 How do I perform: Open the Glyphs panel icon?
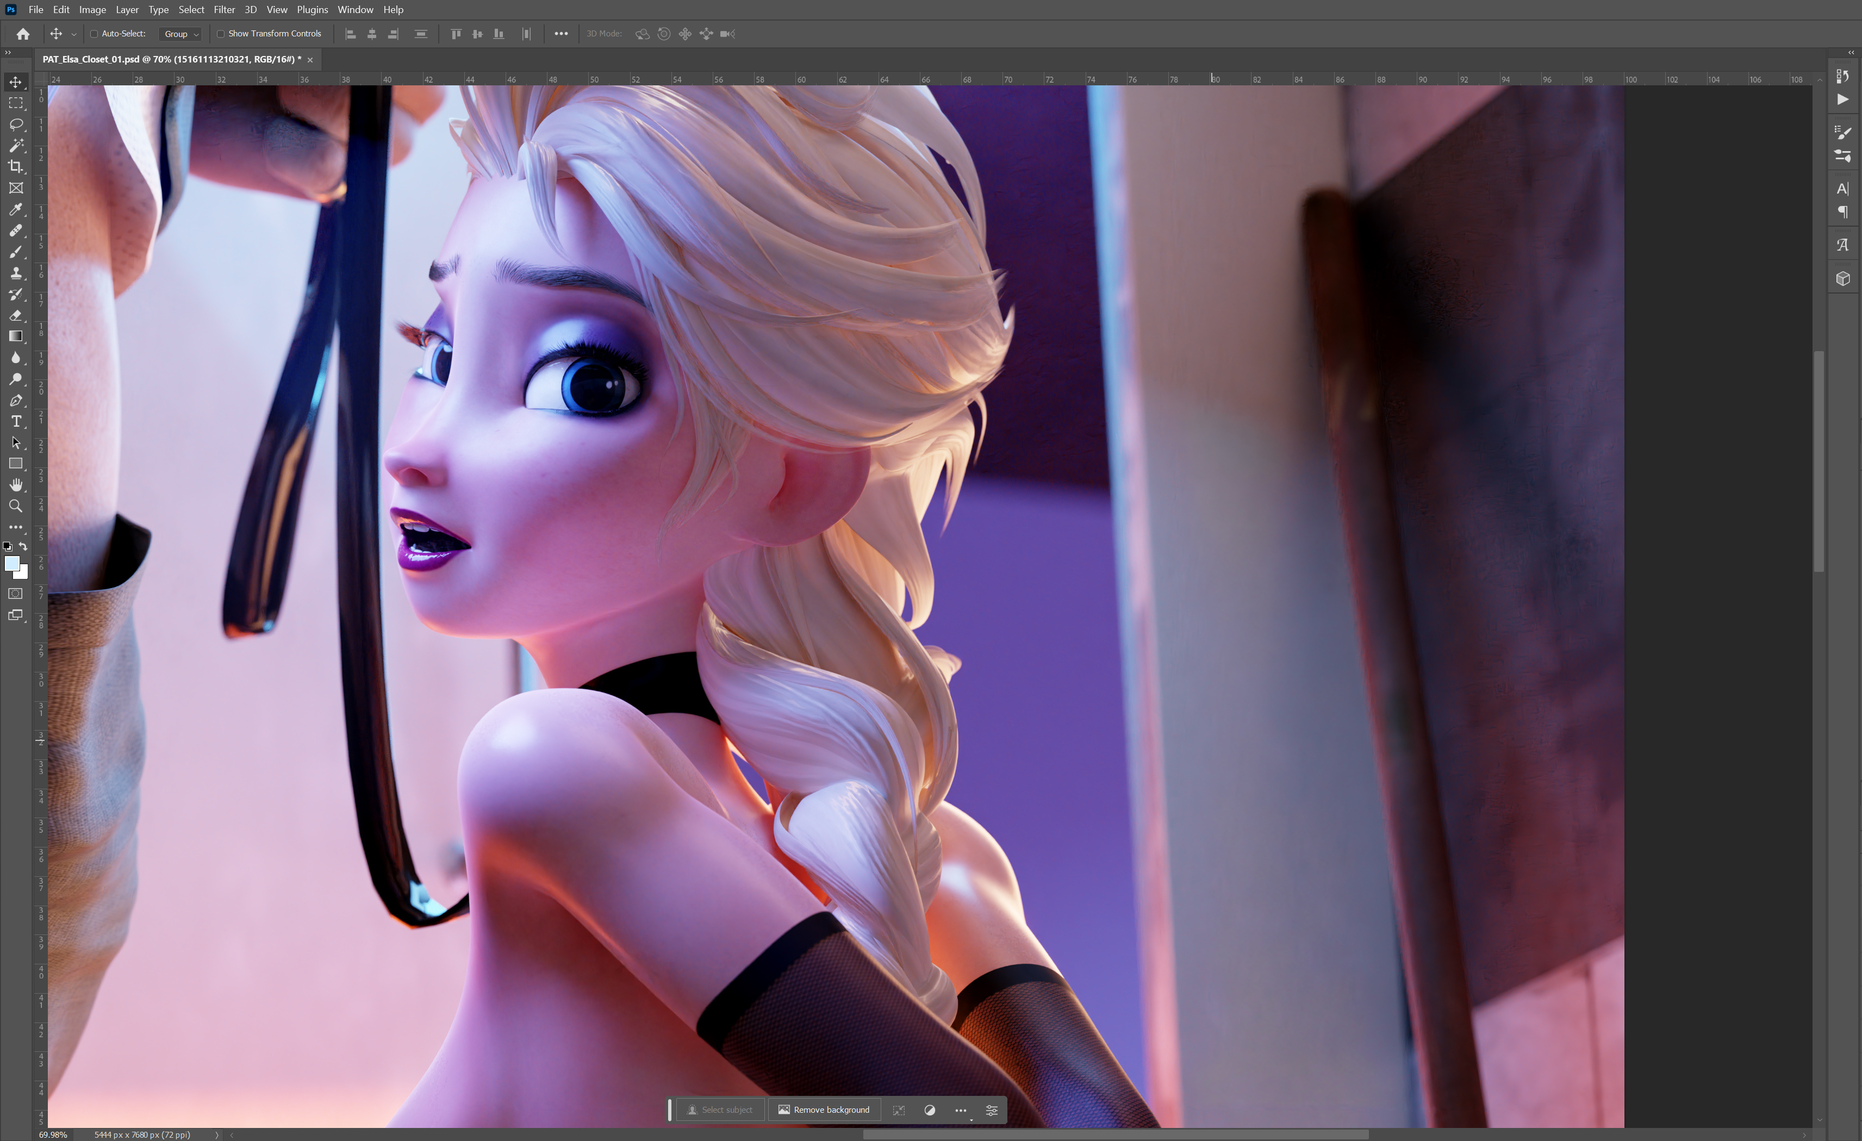click(x=1843, y=245)
